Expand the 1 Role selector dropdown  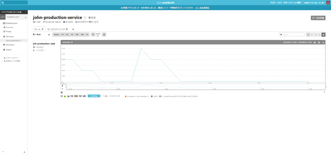42,34
